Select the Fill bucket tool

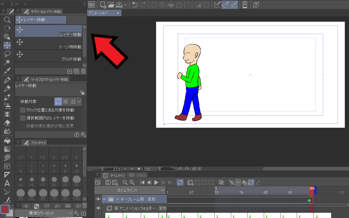7,141
